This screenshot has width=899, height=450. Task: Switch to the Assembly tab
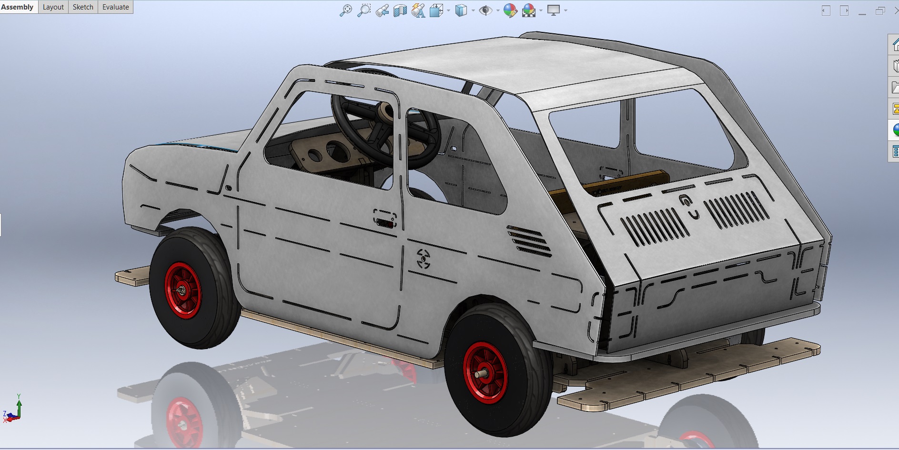pos(18,7)
